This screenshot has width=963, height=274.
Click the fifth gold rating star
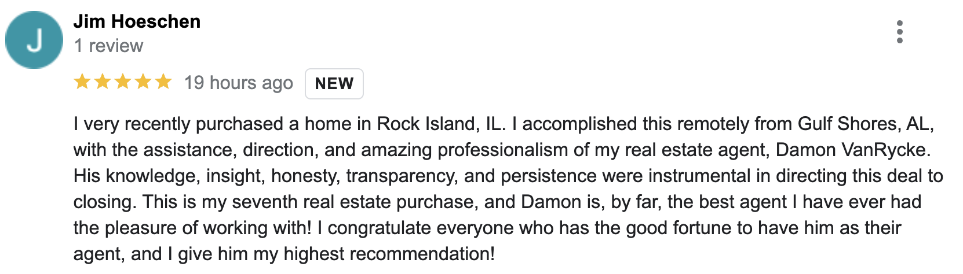(x=163, y=82)
